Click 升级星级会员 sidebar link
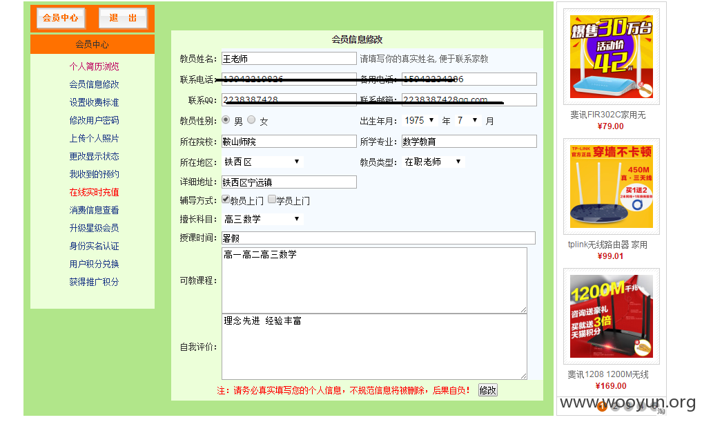 [x=94, y=227]
